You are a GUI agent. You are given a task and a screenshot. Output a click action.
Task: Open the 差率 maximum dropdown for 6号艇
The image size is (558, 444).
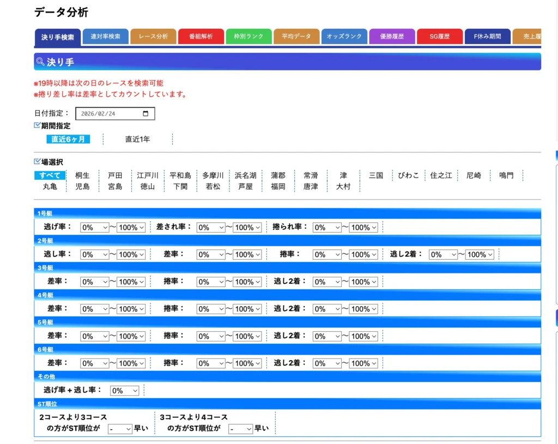(x=131, y=363)
